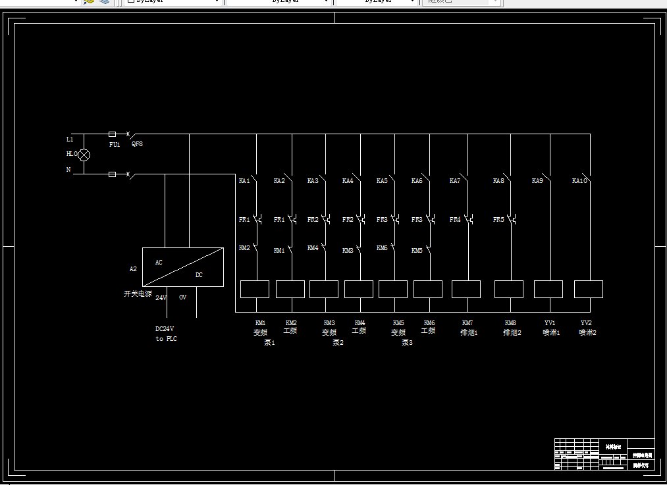Select the KA9 relay contact label
667x485 pixels.
pyautogui.click(x=537, y=181)
